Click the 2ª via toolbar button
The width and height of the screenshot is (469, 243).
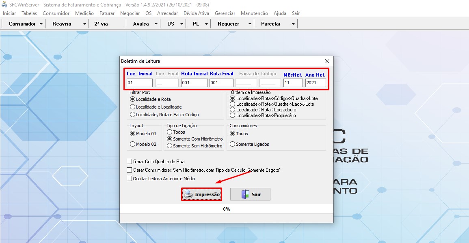point(101,24)
